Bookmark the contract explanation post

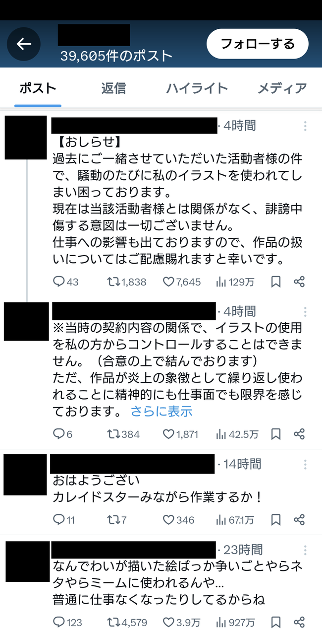coord(276,434)
